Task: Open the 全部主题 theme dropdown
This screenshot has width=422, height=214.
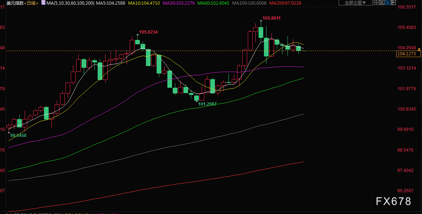Action: 355,2
